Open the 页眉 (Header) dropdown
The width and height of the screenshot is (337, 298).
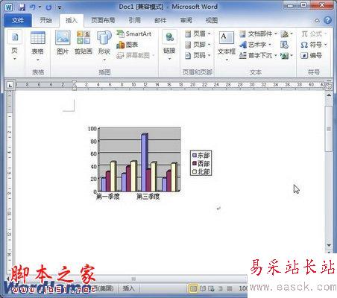(x=198, y=34)
